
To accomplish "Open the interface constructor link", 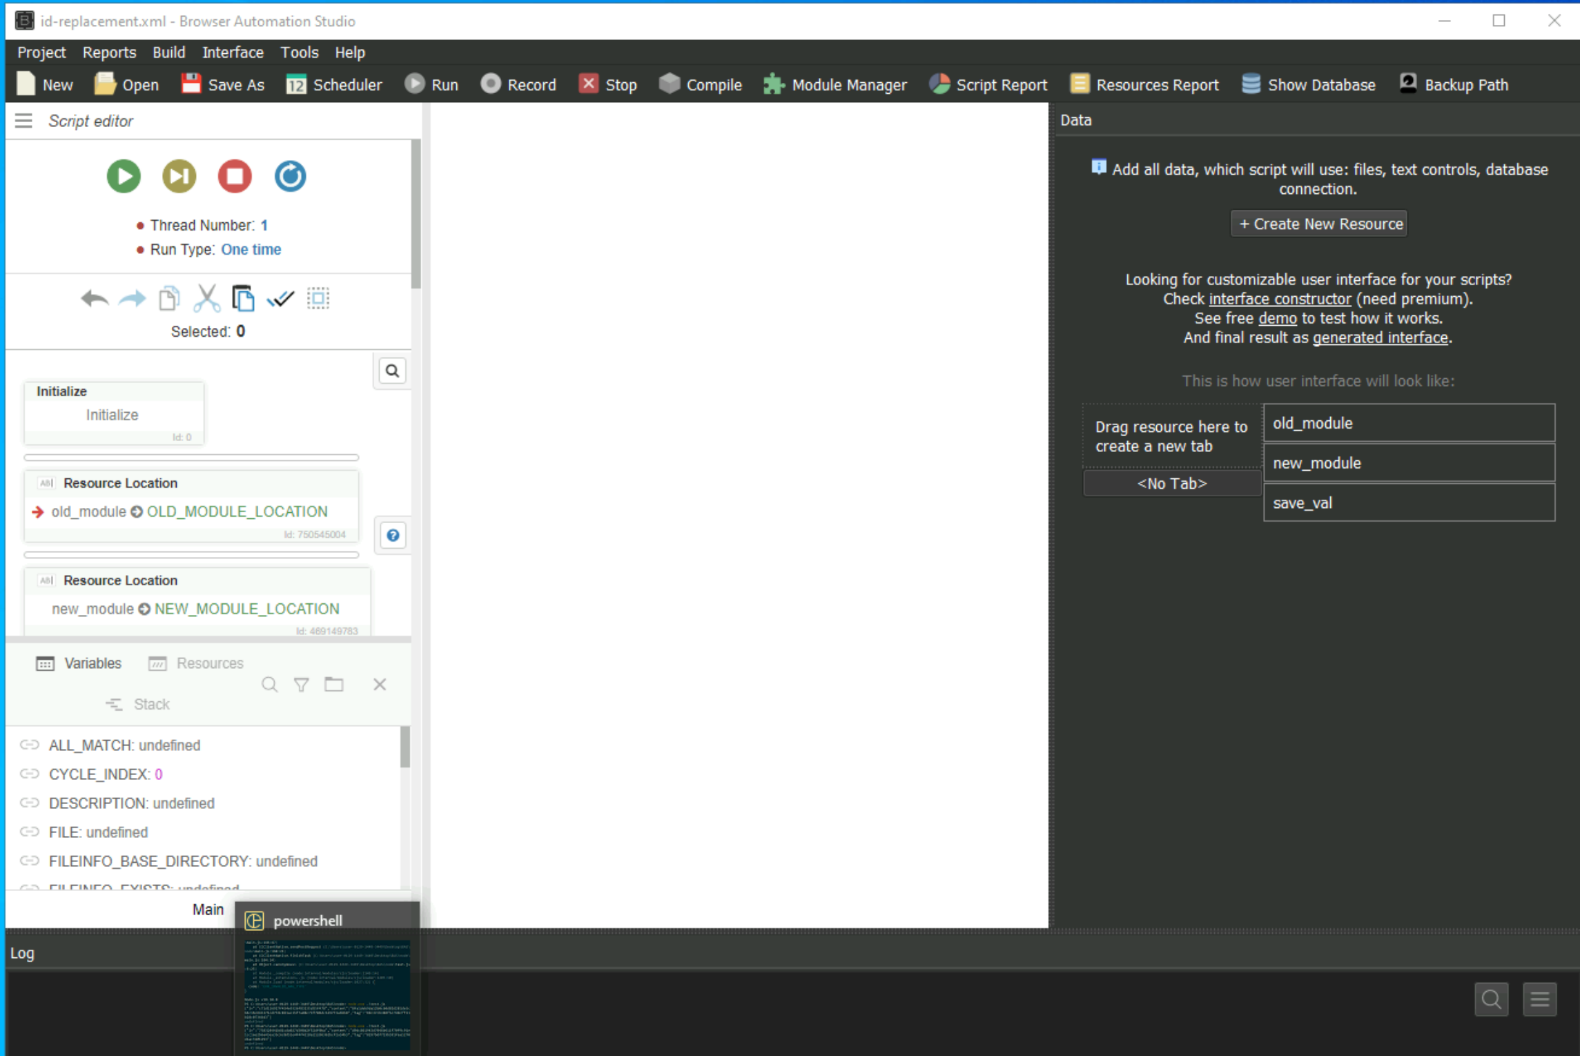I will (1280, 298).
